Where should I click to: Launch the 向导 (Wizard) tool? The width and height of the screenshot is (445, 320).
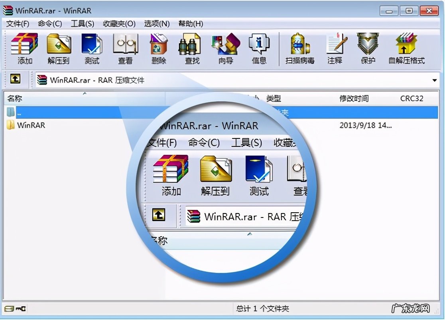[x=226, y=44]
